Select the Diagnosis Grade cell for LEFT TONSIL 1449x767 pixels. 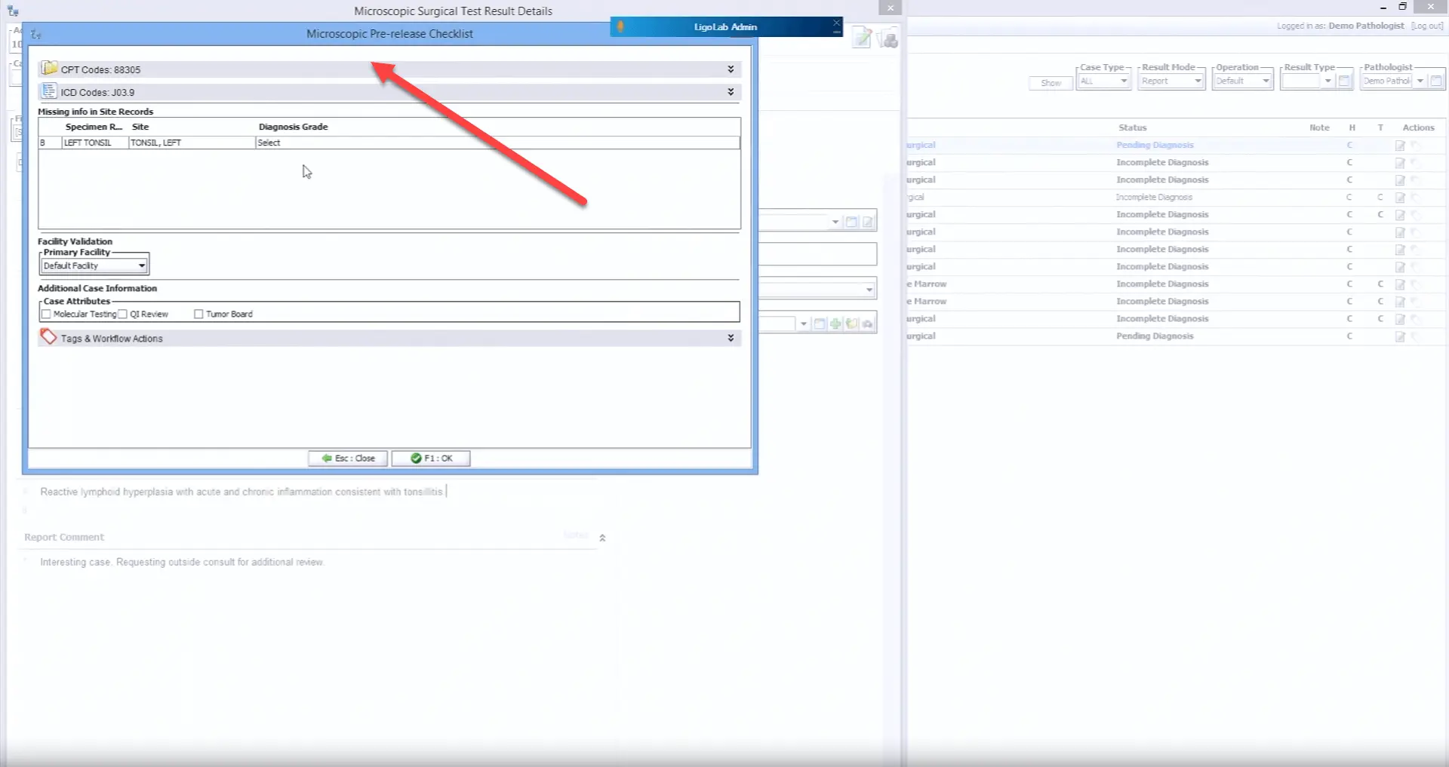coord(302,143)
